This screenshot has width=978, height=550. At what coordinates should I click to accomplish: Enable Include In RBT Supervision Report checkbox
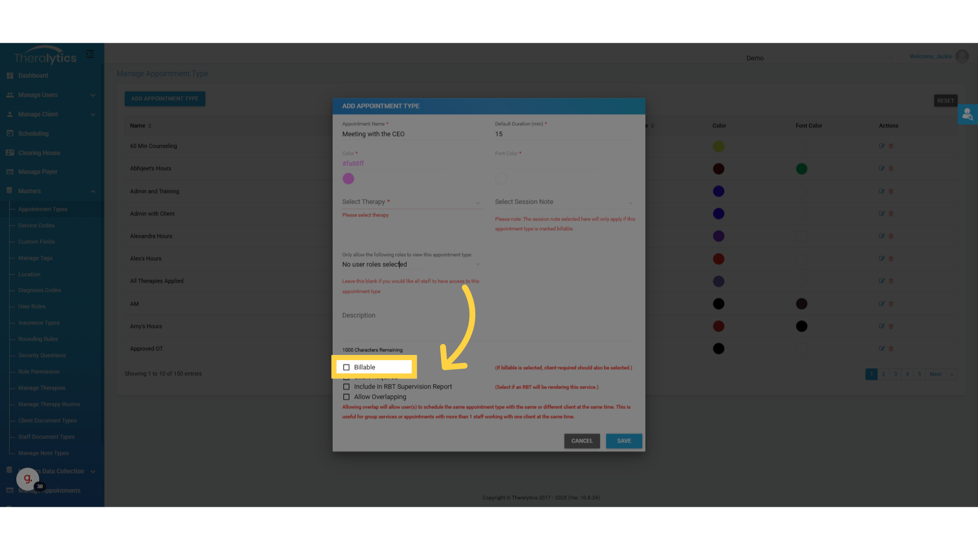coord(346,387)
